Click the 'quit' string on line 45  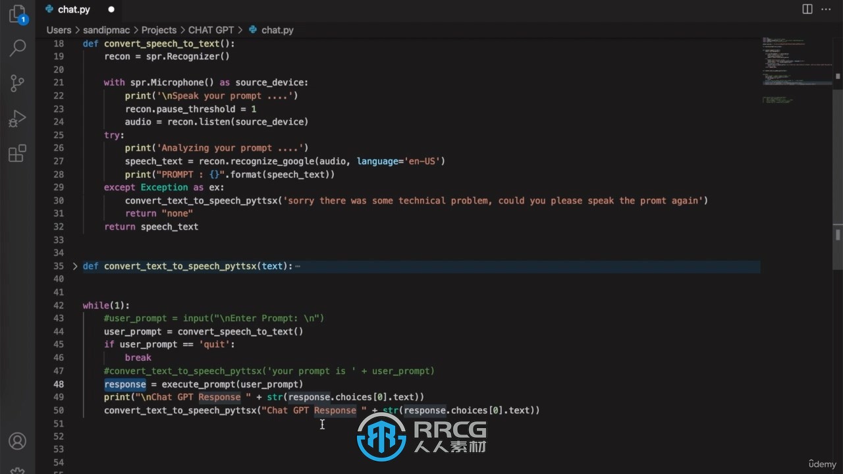[214, 345]
